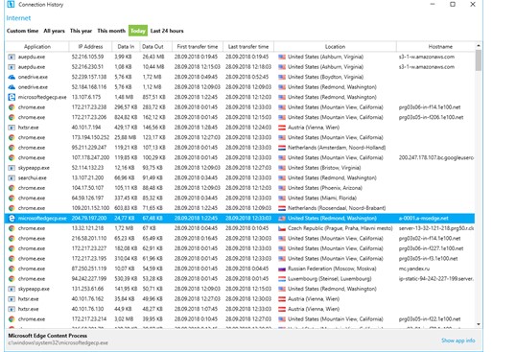The height and width of the screenshot is (352, 516).
Task: Click the Russian Federation flag icon
Action: coord(282,269)
